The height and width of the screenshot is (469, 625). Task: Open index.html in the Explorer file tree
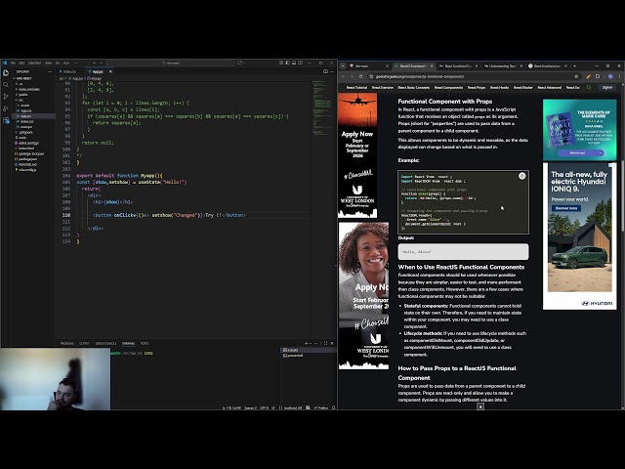26,148
